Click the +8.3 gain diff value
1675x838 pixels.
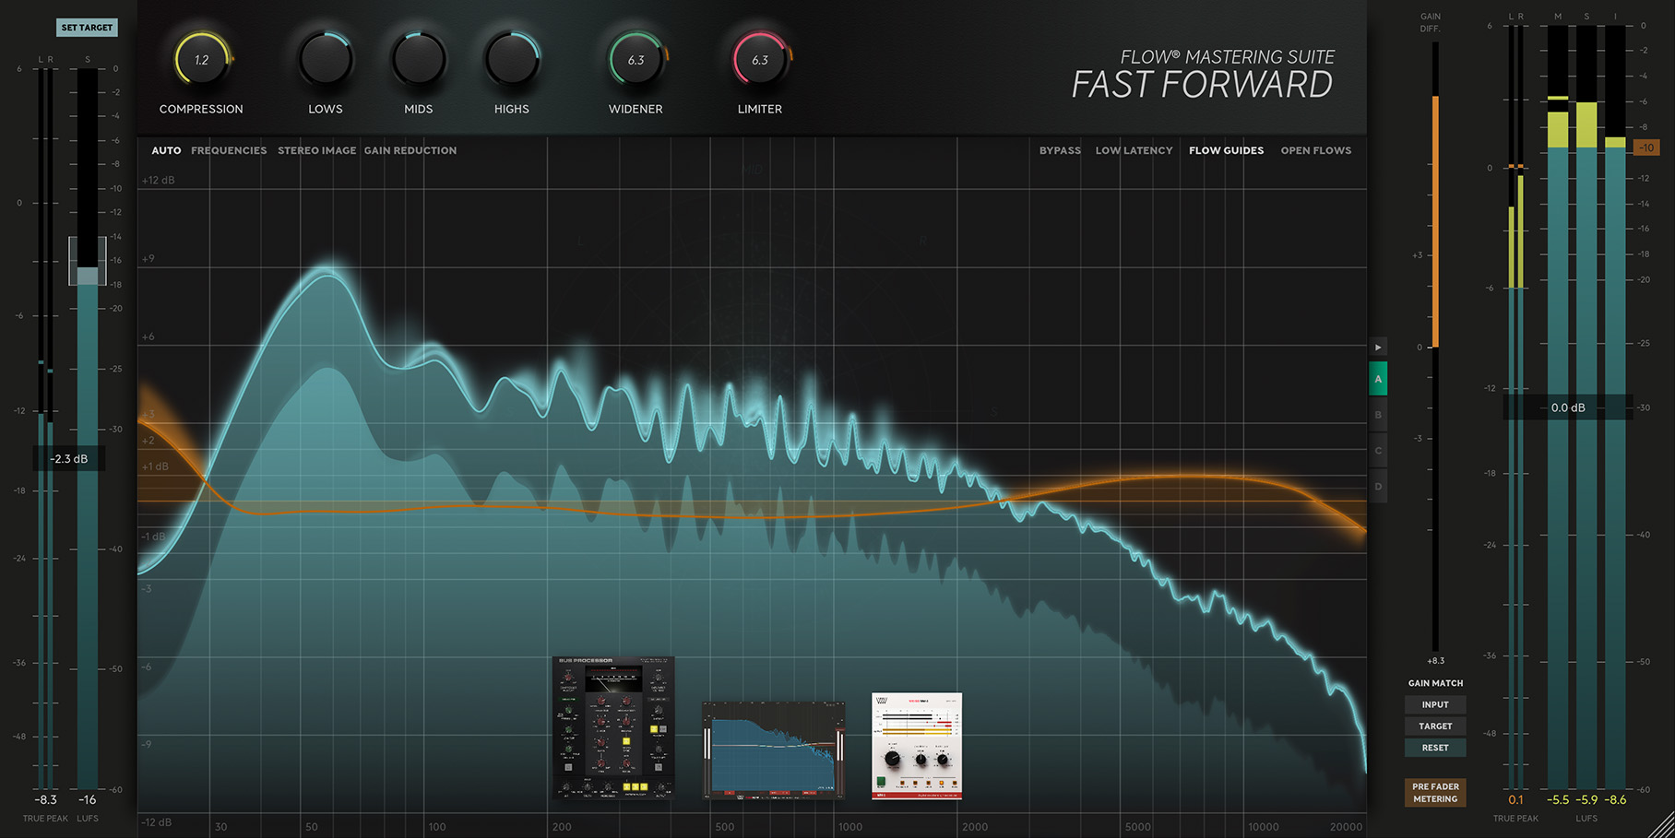[1436, 661]
